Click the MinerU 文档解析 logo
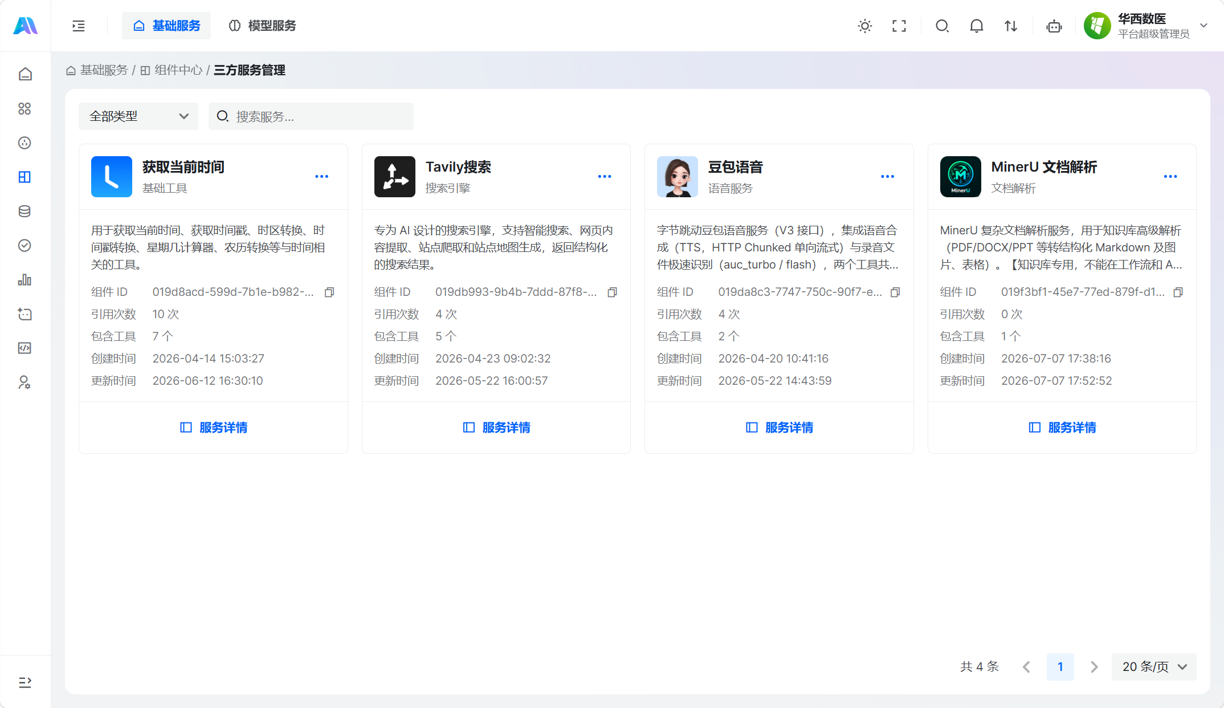1224x708 pixels. (961, 177)
